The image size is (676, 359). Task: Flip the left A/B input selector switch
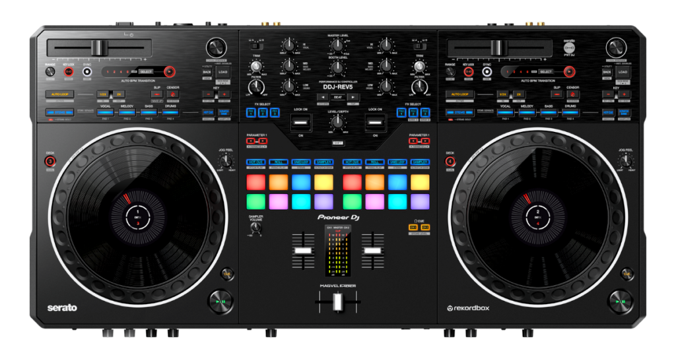(256, 46)
